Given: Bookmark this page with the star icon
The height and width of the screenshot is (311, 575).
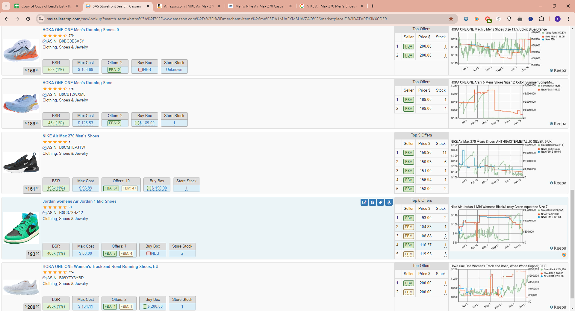Looking at the screenshot, I should coord(451,19).
